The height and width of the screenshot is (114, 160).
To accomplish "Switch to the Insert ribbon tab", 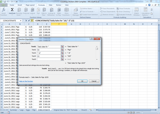I will [20, 5].
